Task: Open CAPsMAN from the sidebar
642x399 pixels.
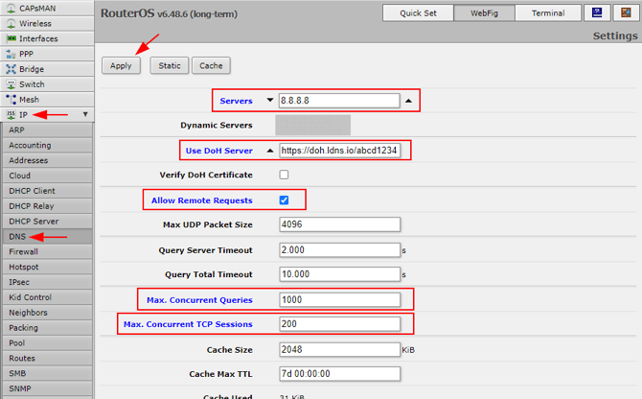Action: (x=38, y=8)
